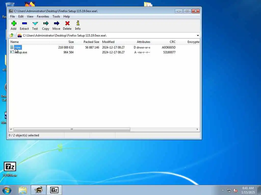Go up one folder level icon
This screenshot has width=261, height=195.
(12, 35)
